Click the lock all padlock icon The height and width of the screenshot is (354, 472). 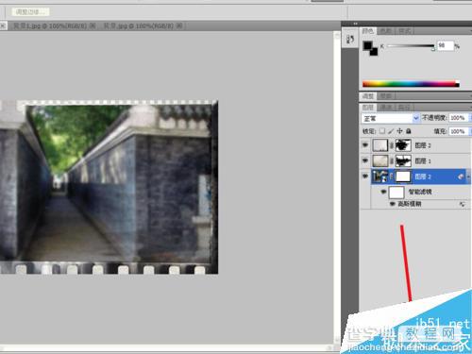click(409, 131)
